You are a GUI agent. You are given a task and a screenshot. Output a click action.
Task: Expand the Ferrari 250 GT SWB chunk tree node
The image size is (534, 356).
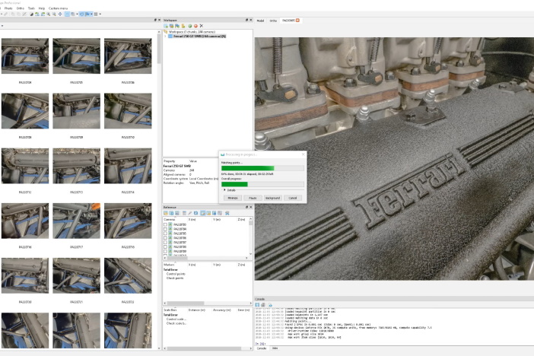165,36
